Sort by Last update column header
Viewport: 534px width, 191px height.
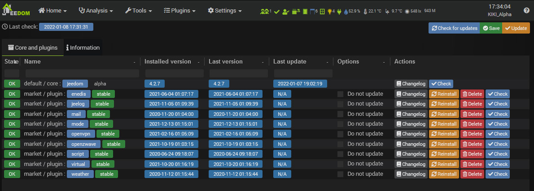click(289, 61)
